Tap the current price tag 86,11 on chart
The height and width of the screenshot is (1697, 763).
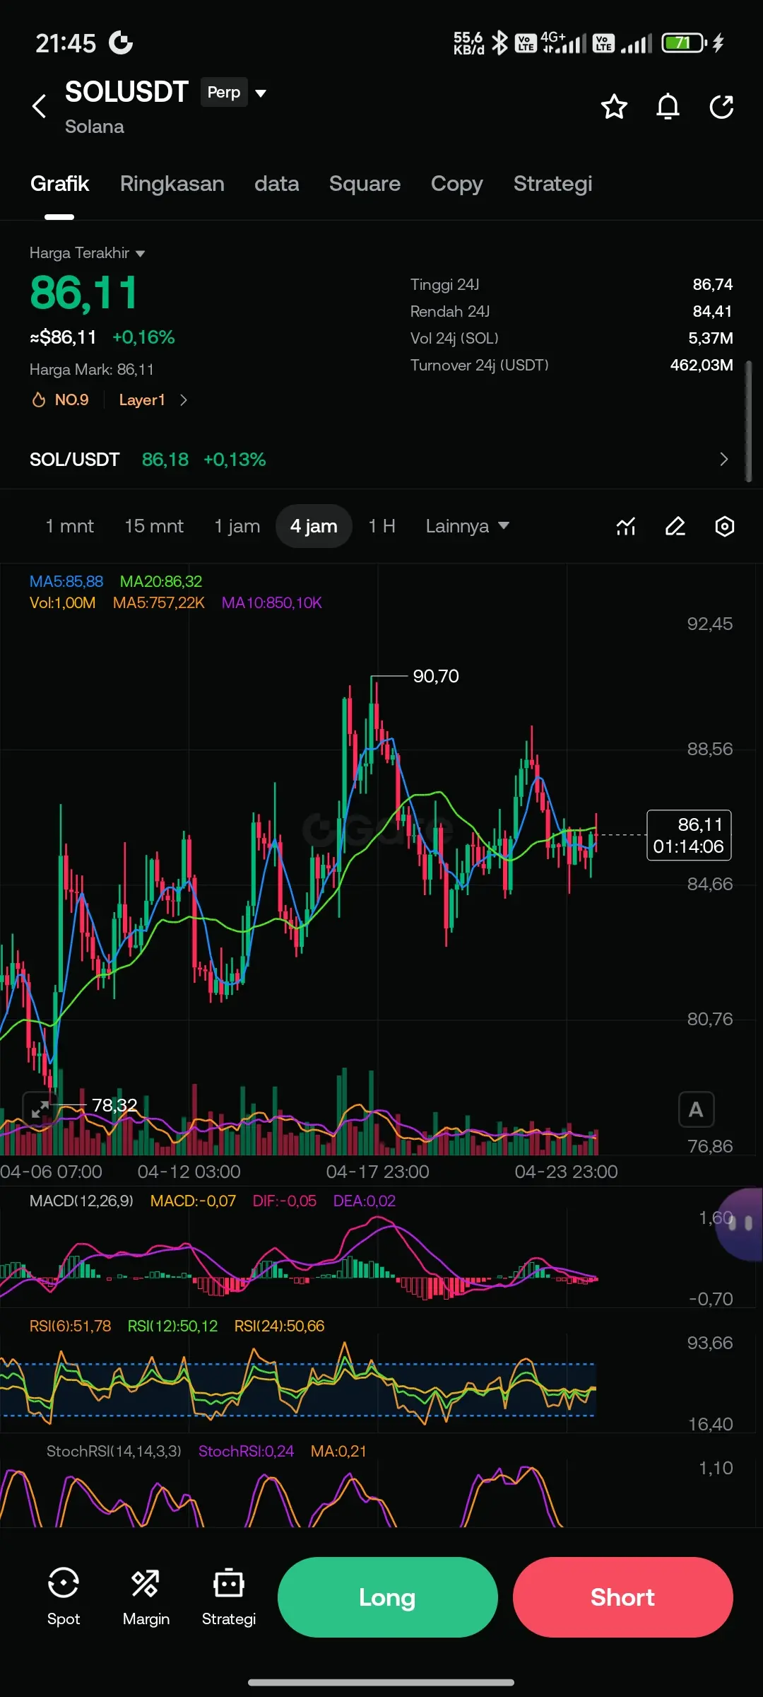coord(689,835)
